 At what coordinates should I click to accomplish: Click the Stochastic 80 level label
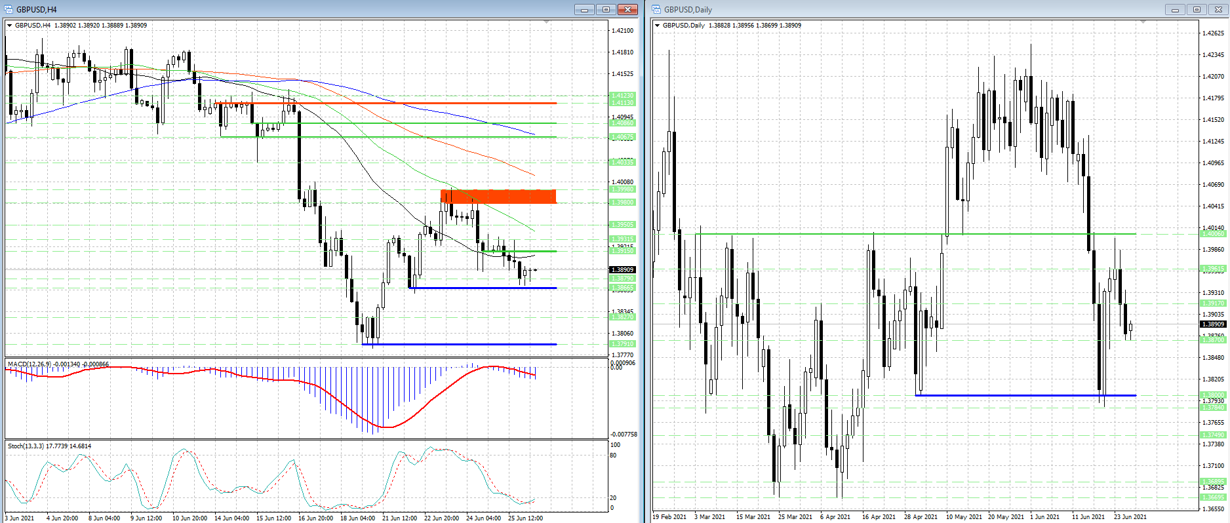tap(614, 455)
